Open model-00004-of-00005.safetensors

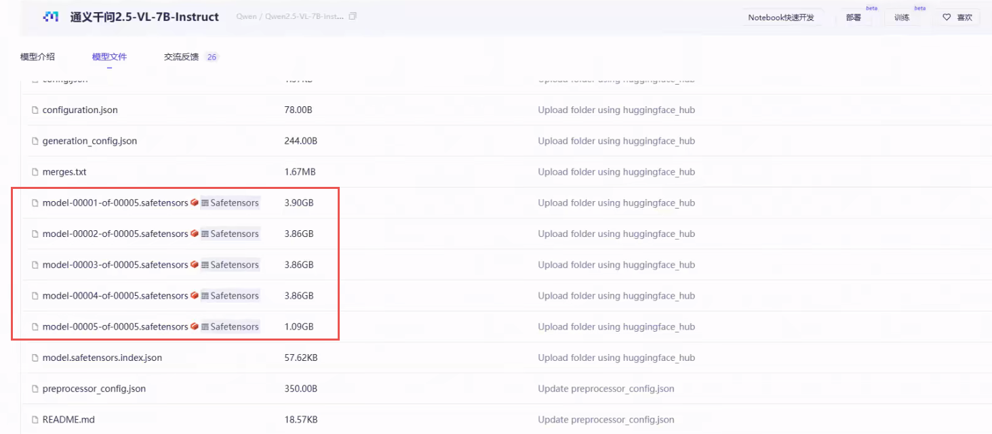[x=115, y=296]
